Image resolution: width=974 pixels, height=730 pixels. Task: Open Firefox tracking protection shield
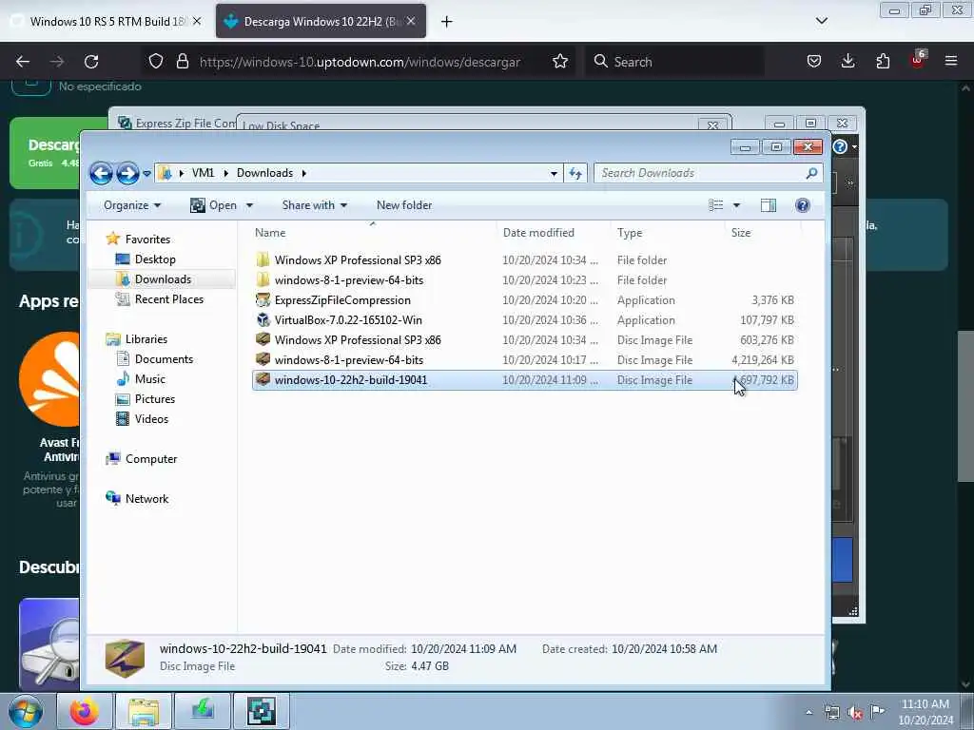click(x=156, y=62)
